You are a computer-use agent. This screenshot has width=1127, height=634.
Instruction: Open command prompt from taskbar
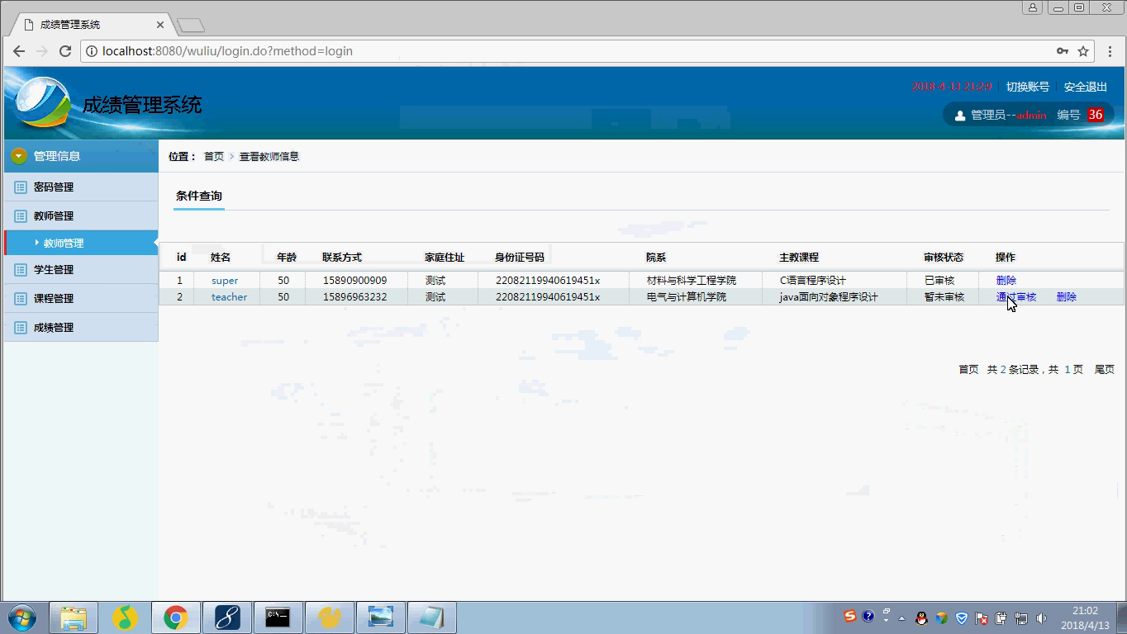click(x=278, y=617)
